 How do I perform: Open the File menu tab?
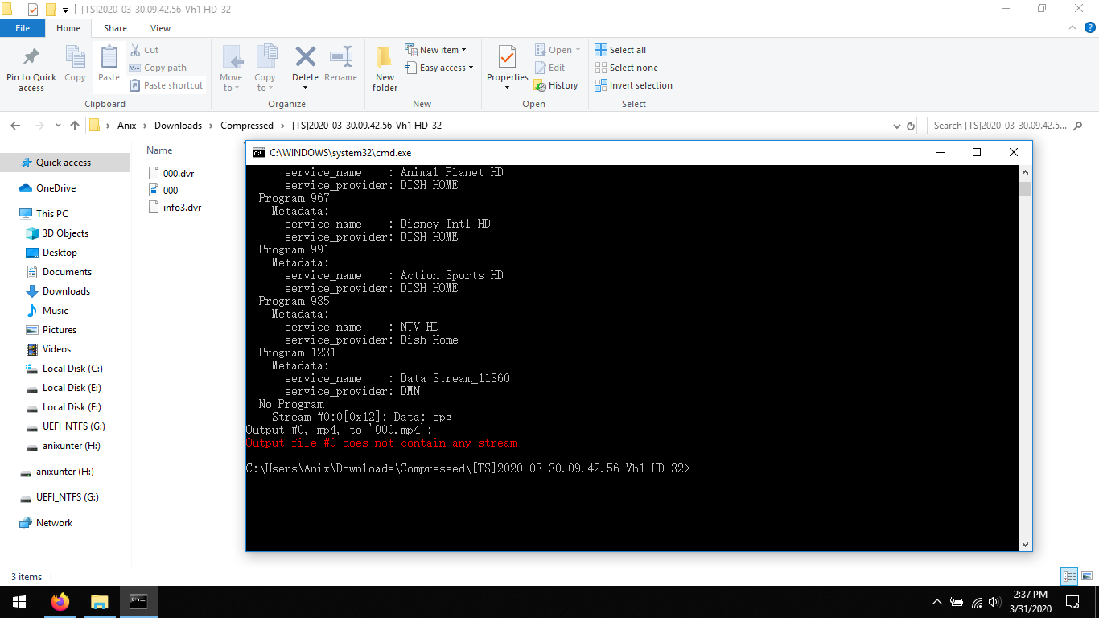23,28
